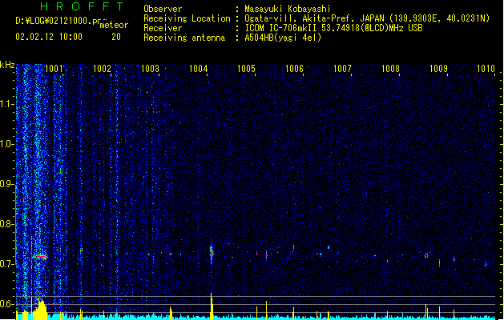The height and width of the screenshot is (320, 504).
Task: Click the 1004 time axis marker
Action: [x=198, y=68]
